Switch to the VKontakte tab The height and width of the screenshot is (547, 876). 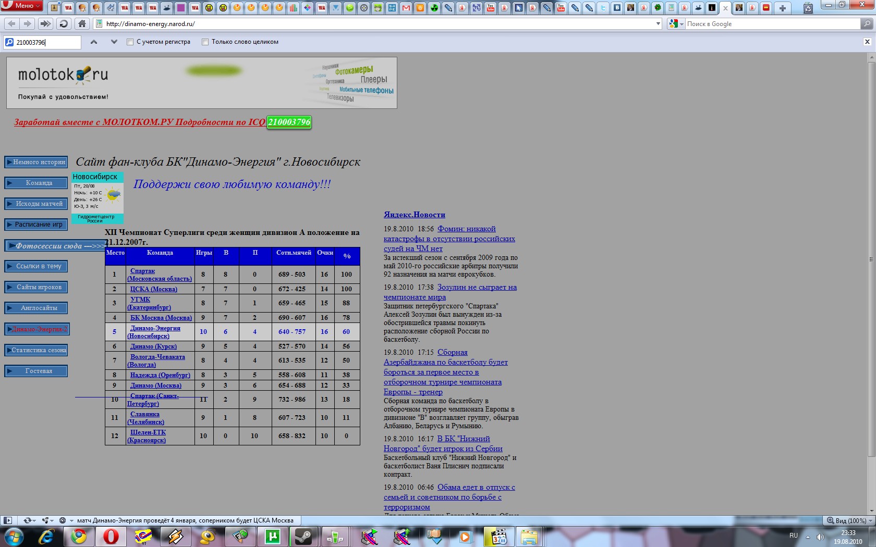[x=617, y=8]
